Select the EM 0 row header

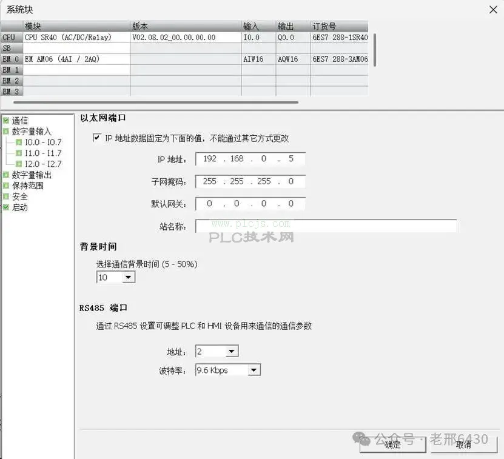[12, 59]
